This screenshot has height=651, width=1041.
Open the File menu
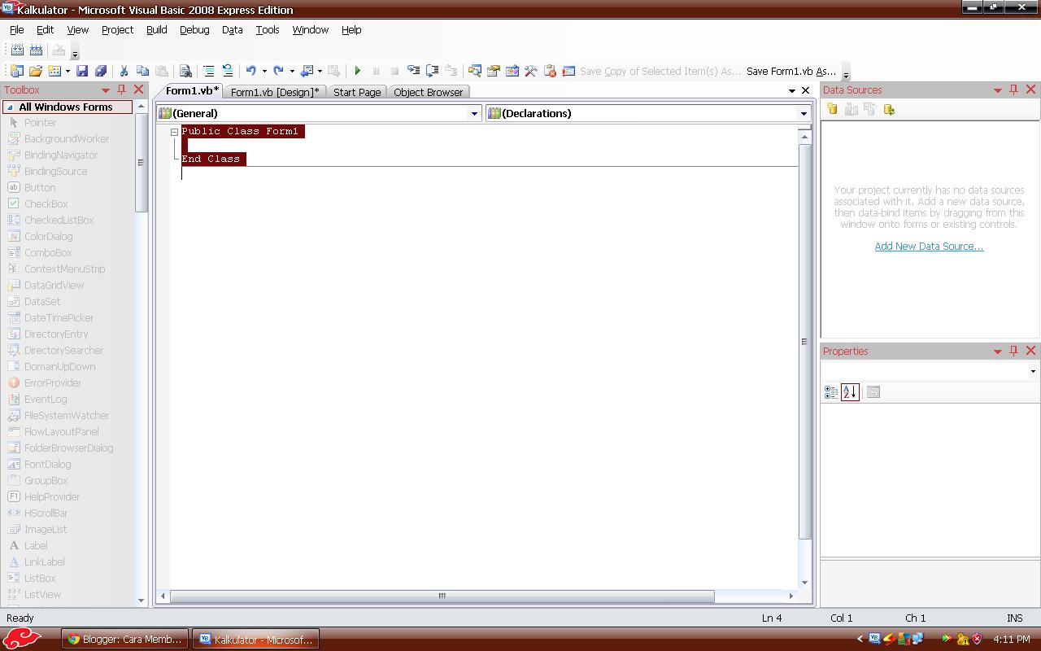point(16,29)
